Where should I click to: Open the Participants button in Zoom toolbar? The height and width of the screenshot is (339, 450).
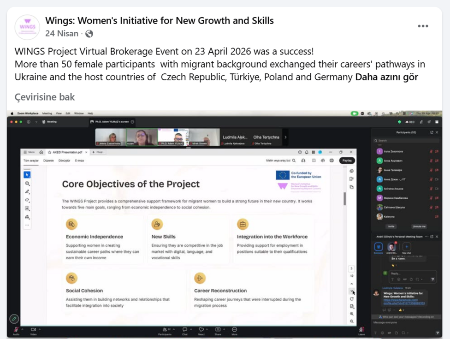tap(165, 331)
